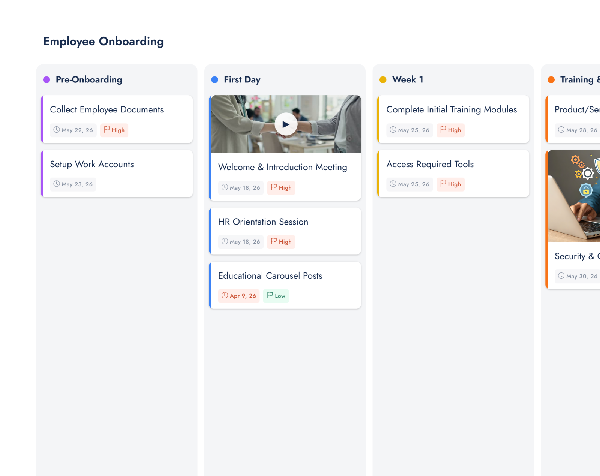Select the Pre-Onboarding column header

[89, 79]
